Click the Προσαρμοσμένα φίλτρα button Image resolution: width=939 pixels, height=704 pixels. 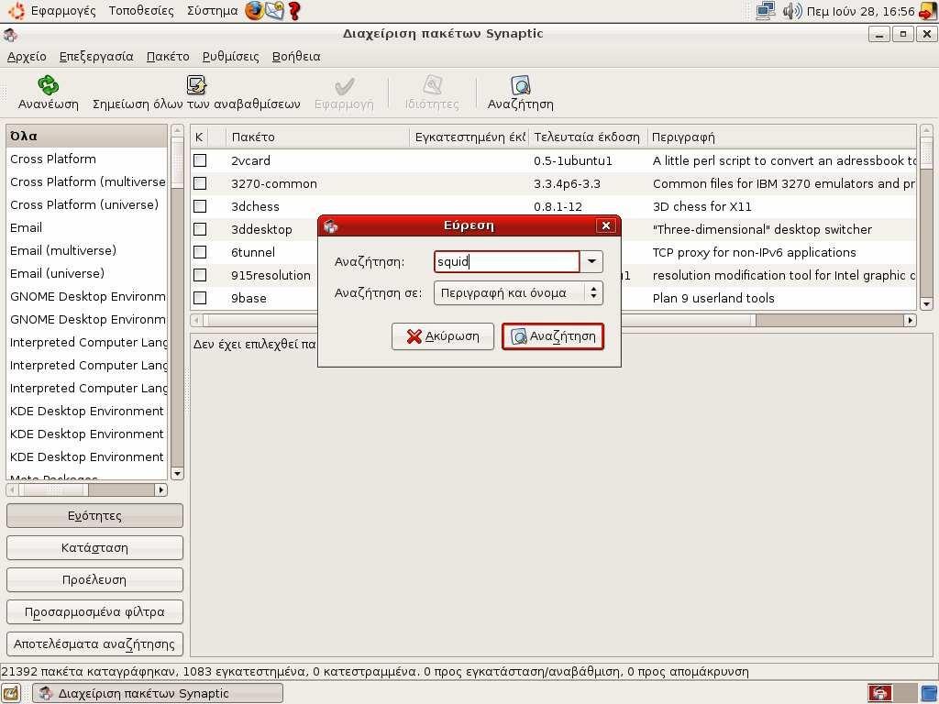[94, 611]
